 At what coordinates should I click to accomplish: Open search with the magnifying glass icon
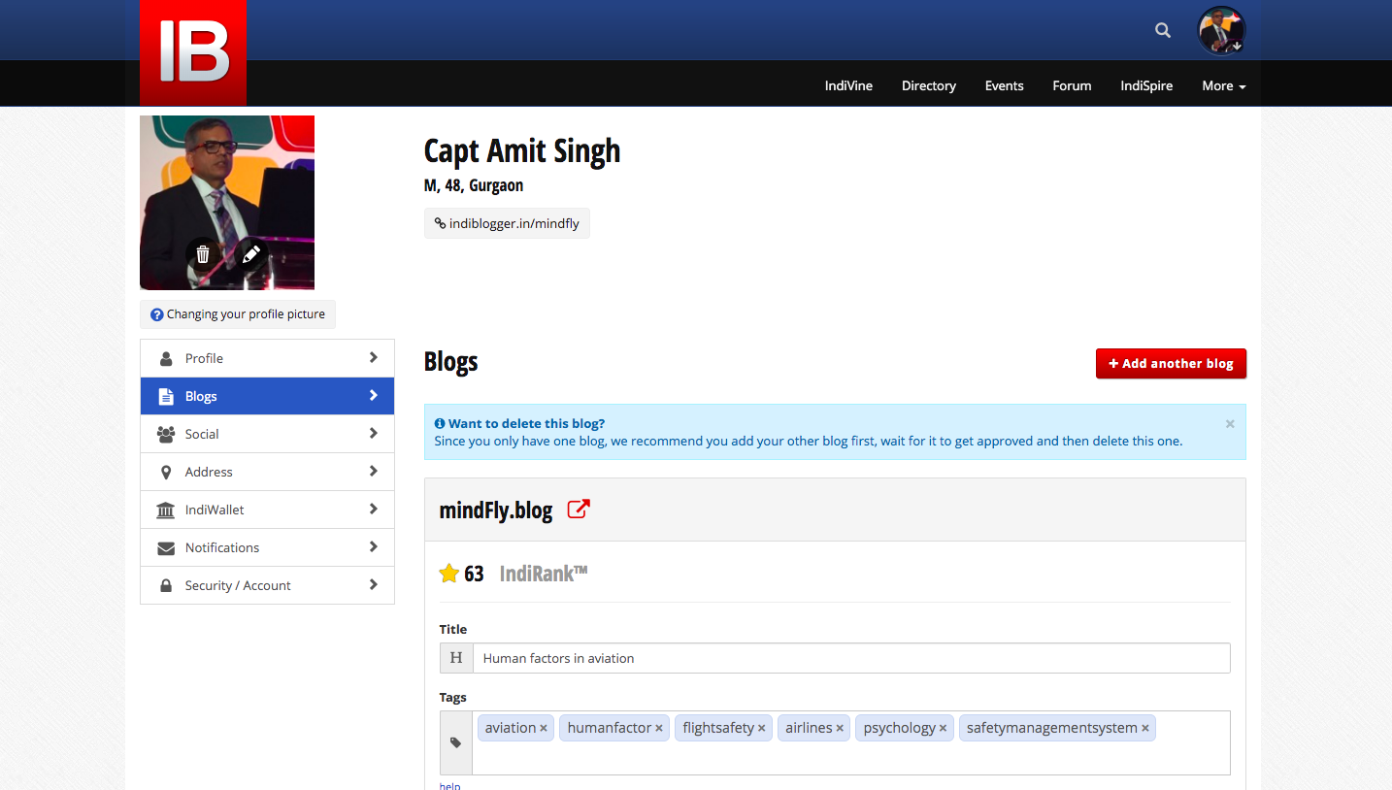pos(1162,30)
